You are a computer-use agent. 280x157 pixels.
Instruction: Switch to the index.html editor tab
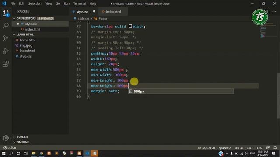[x=113, y=12]
